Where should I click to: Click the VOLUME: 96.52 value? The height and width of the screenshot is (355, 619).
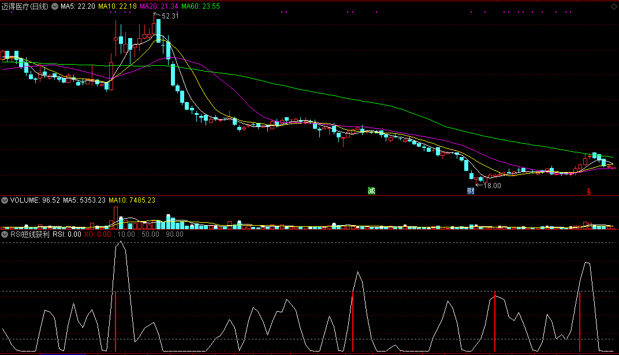click(35, 200)
